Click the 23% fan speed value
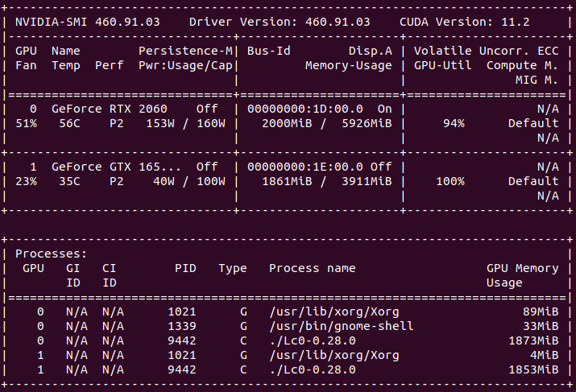This screenshot has width=576, height=392. click(x=26, y=181)
